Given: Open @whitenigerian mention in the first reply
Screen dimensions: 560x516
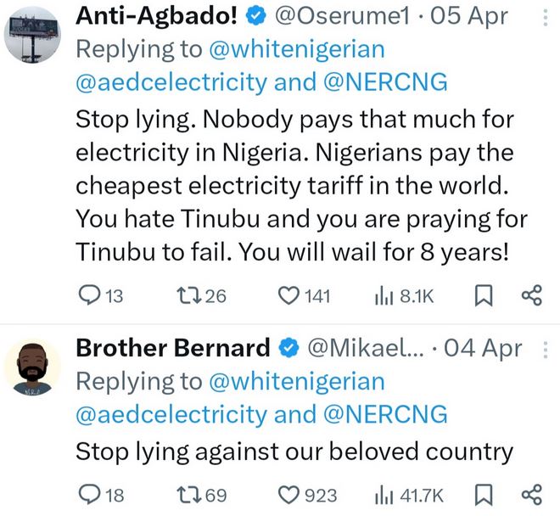Looking at the screenshot, I should pos(294,50).
